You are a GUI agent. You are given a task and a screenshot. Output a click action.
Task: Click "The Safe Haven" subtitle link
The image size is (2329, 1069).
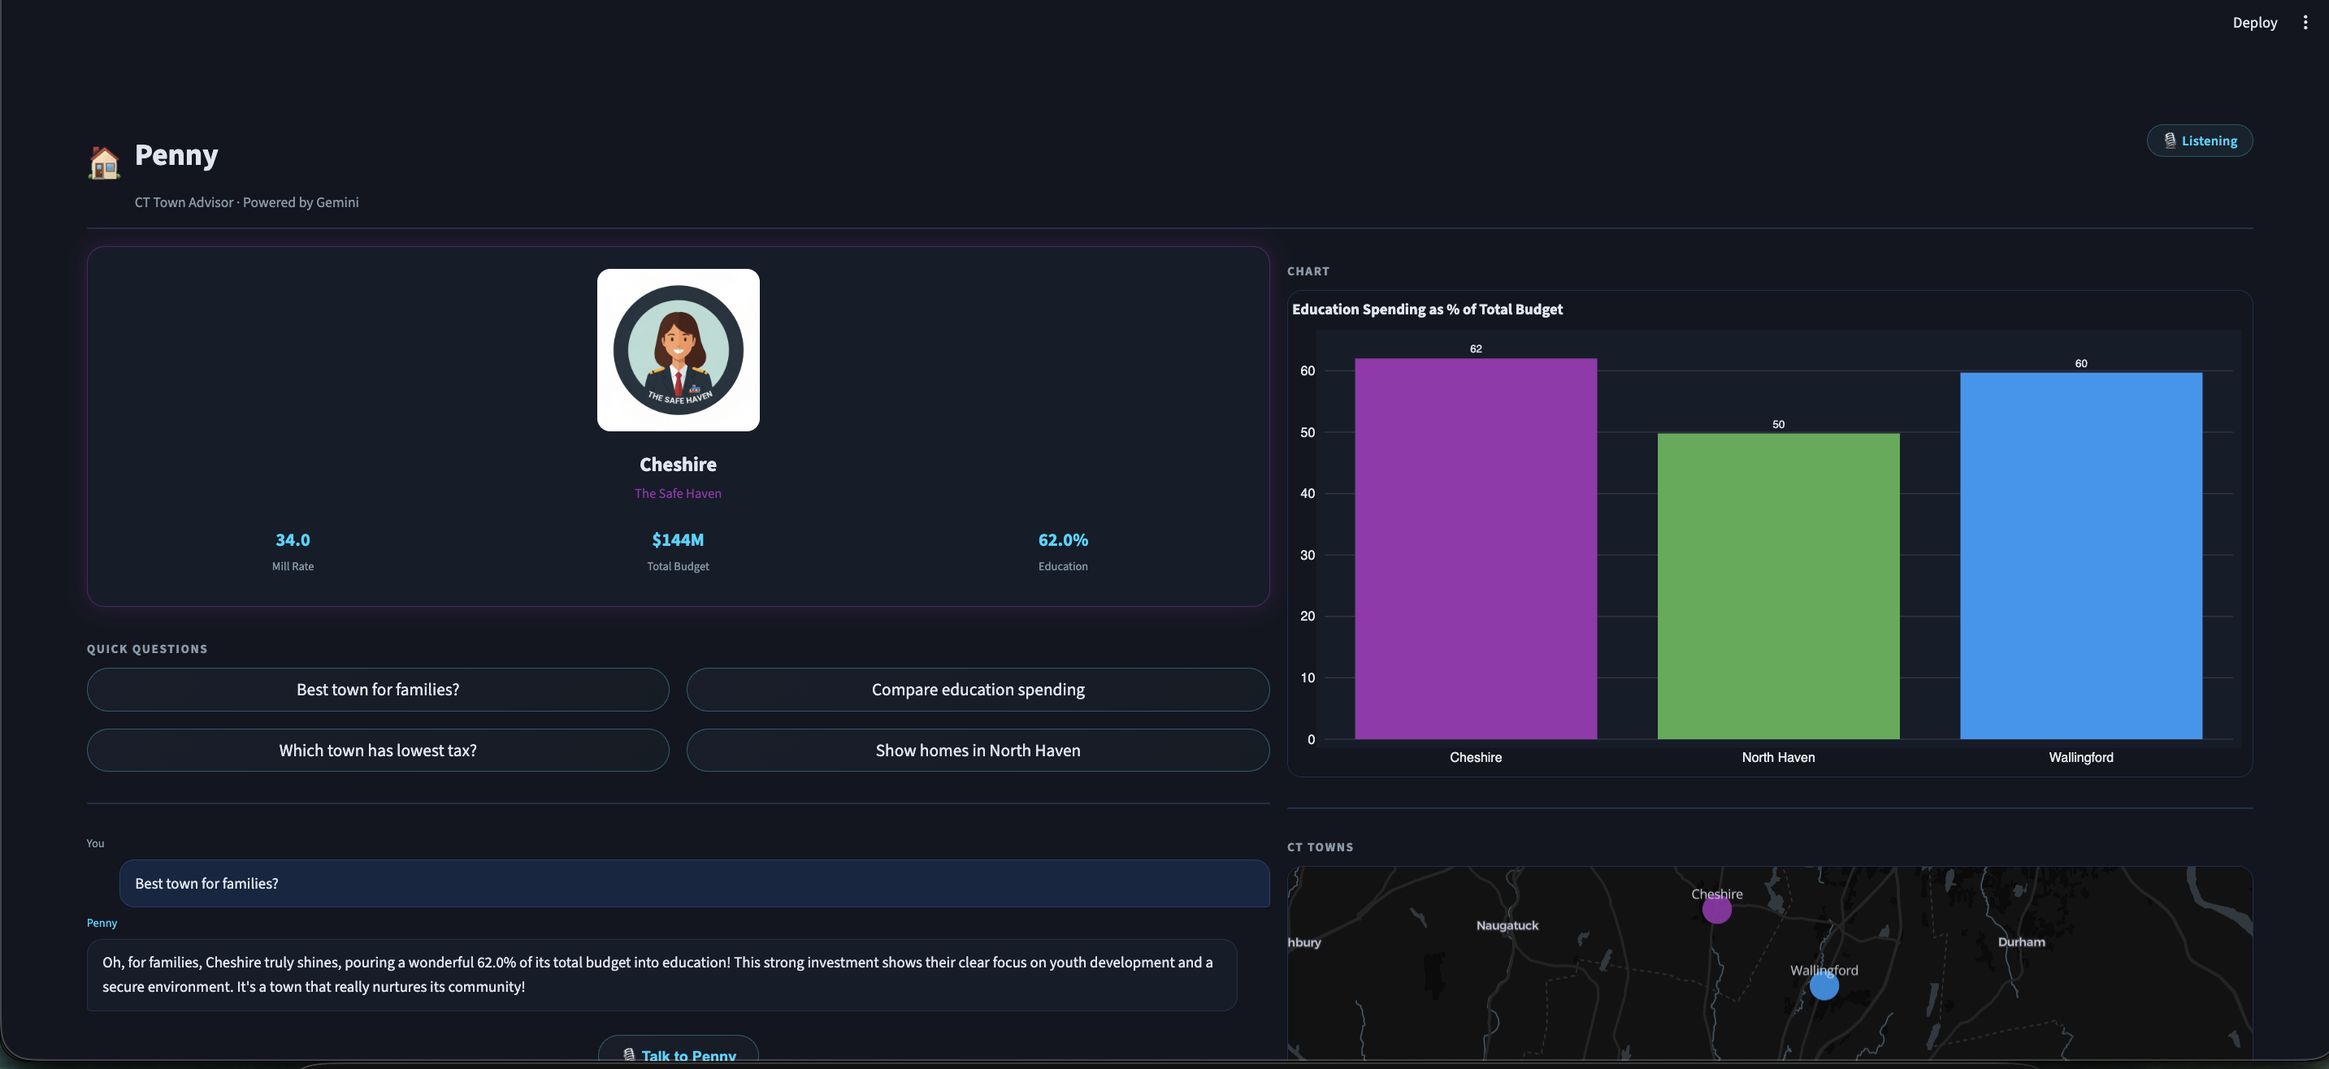677,493
